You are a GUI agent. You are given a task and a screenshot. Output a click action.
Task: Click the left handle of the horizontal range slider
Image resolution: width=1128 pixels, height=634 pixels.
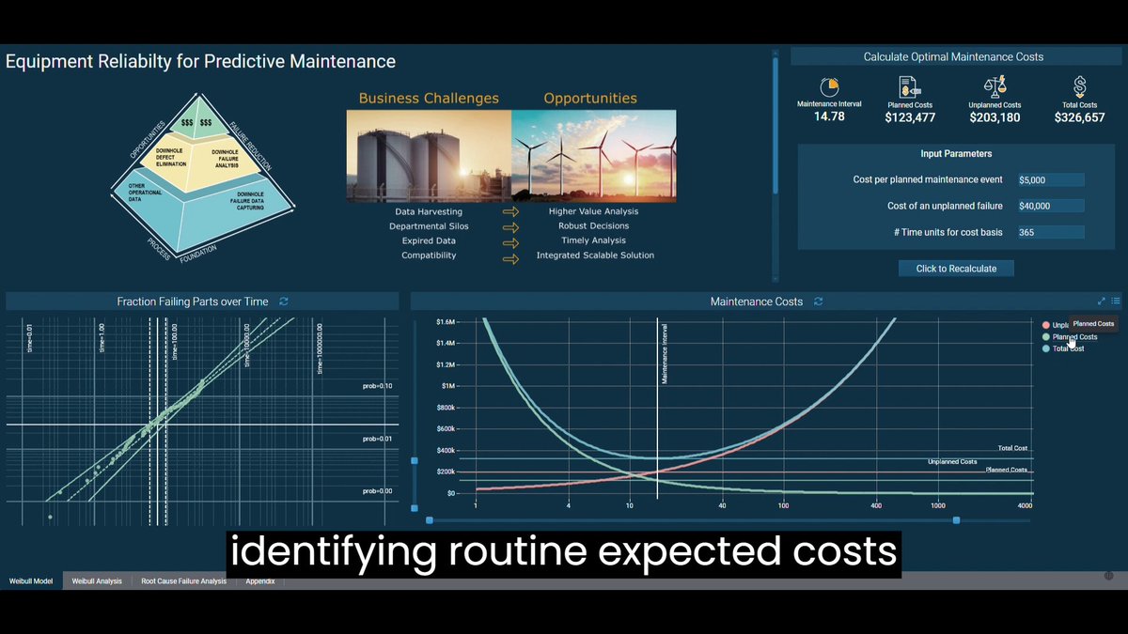coord(430,519)
